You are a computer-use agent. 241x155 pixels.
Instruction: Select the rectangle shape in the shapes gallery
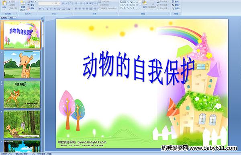coord(134,2)
